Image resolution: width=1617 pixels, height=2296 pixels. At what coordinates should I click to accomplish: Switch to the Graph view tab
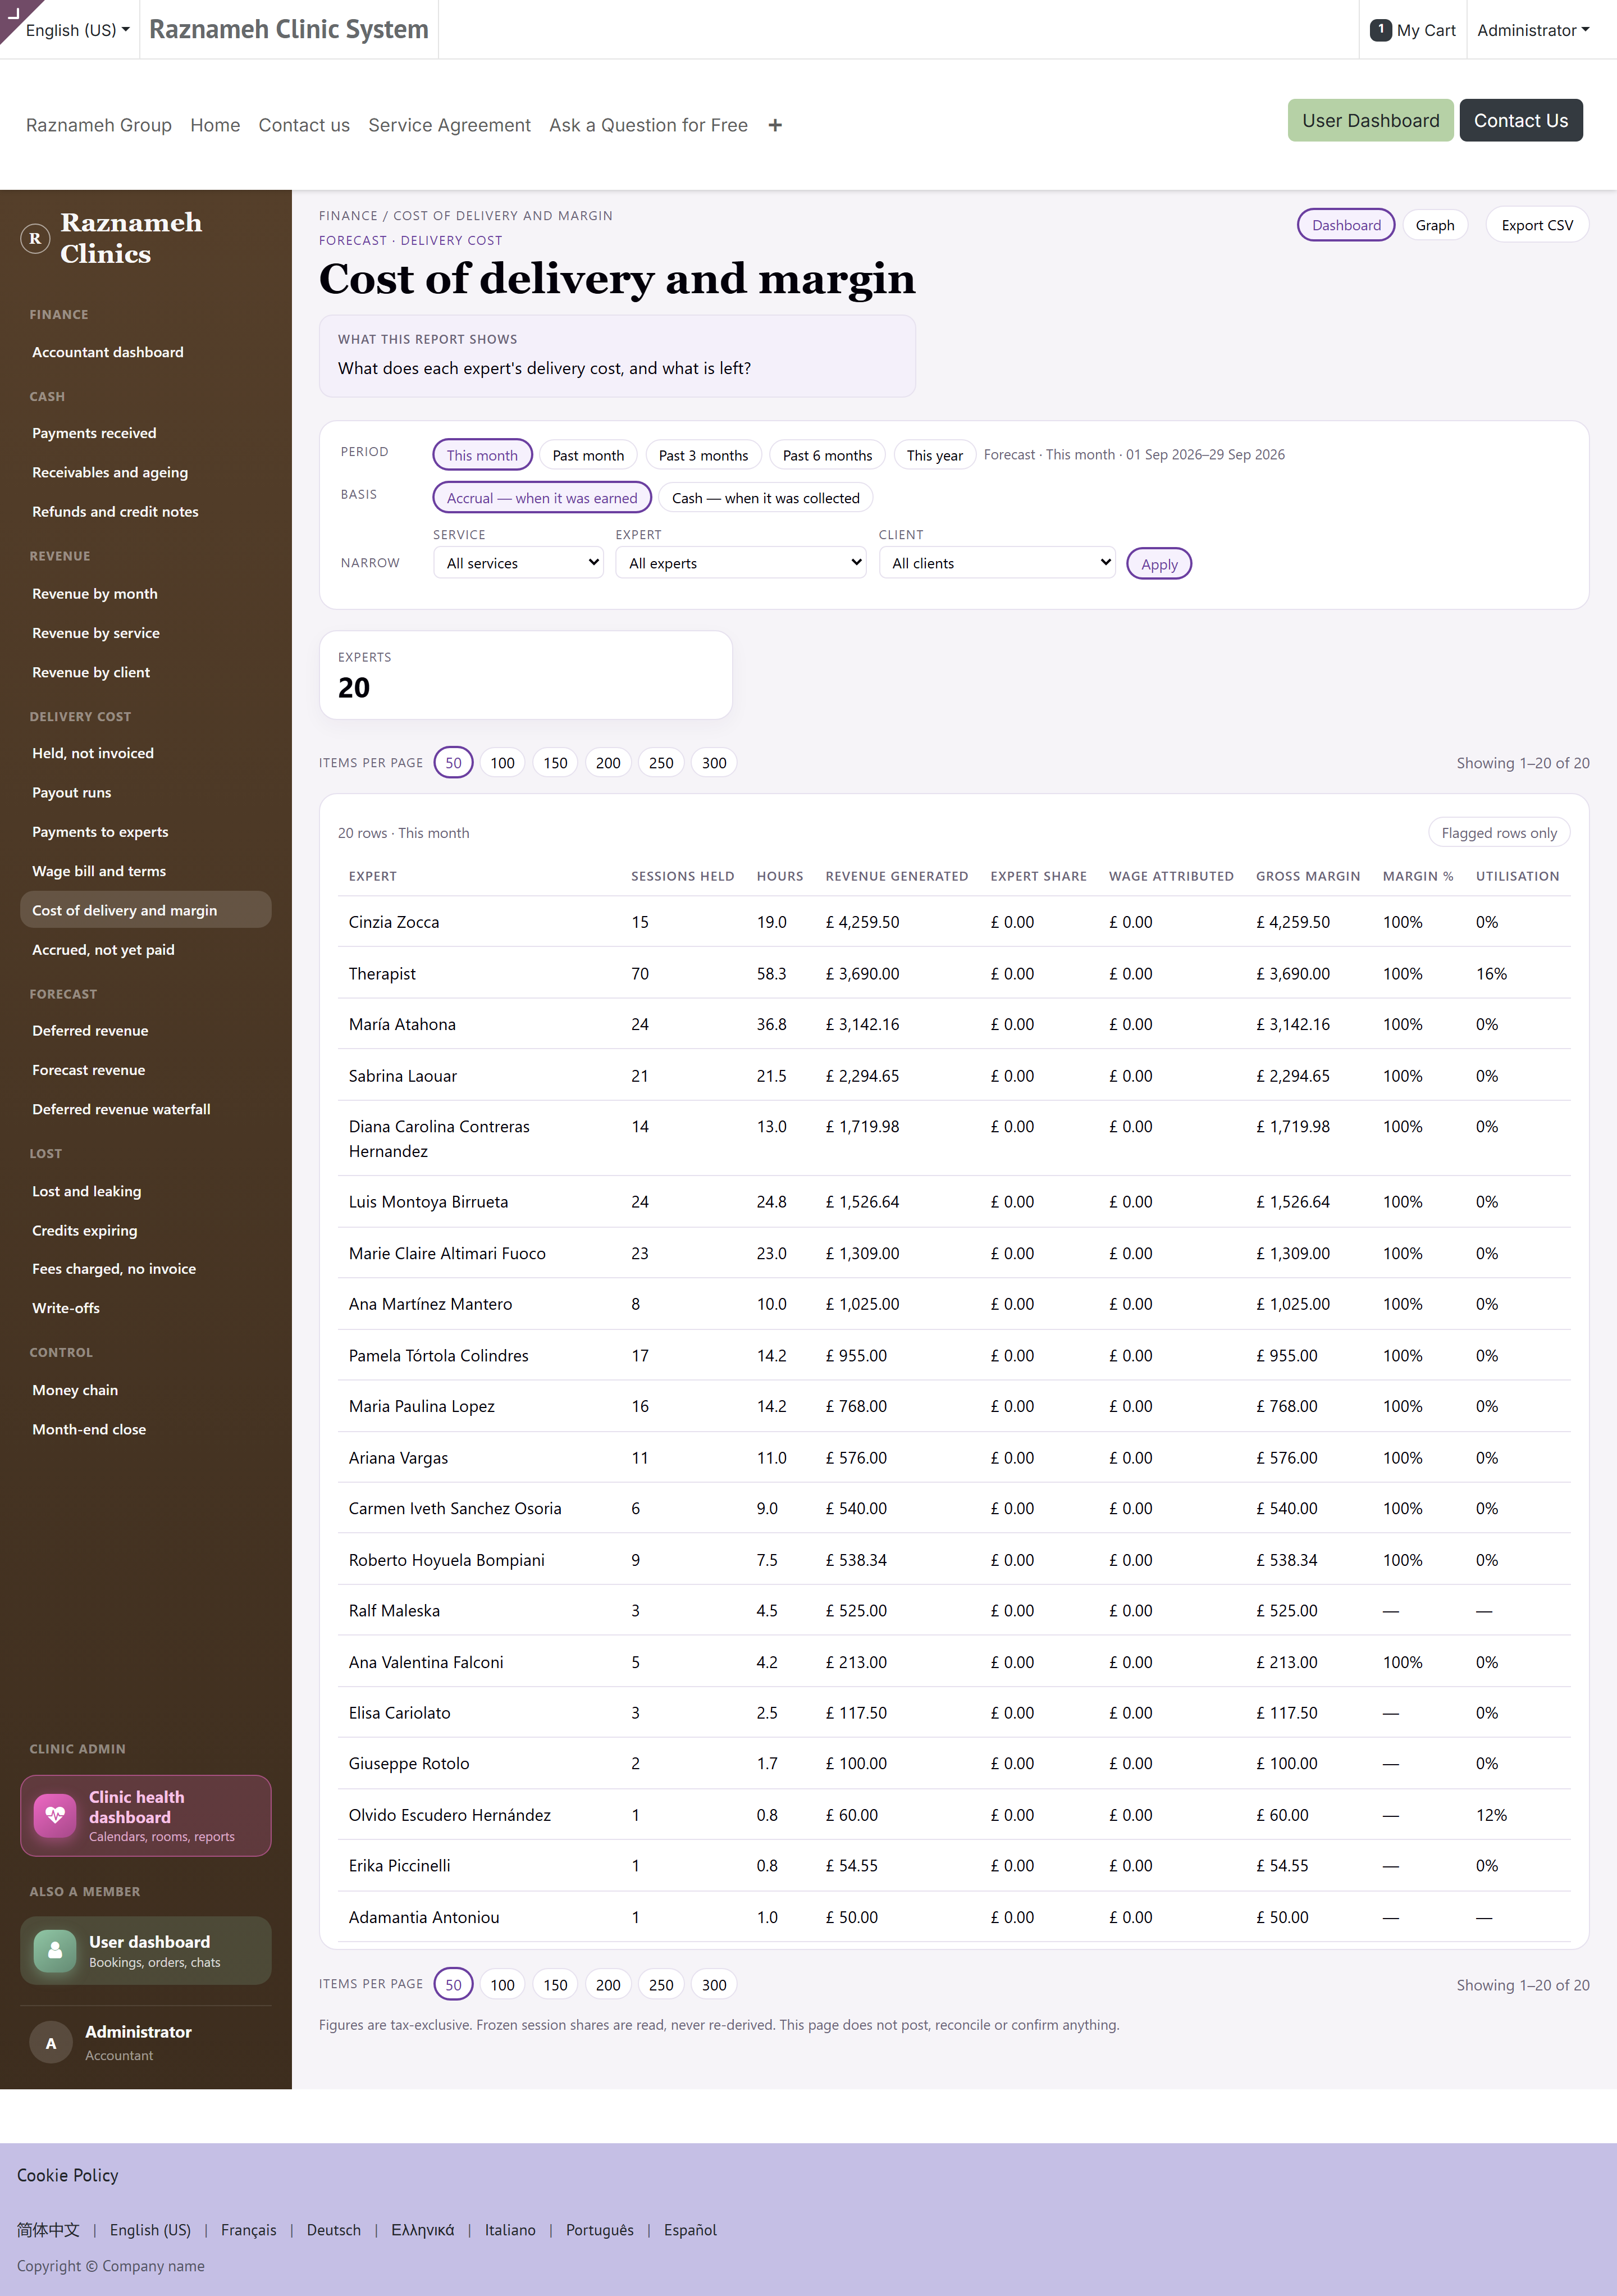pos(1434,225)
